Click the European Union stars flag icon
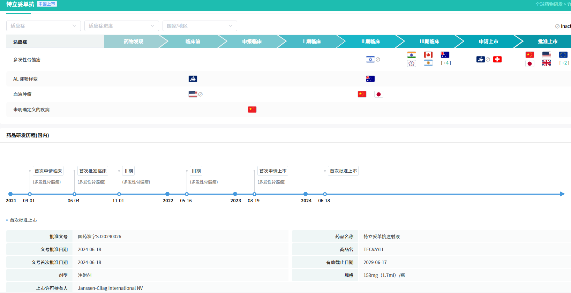The image size is (571, 293). (563, 55)
